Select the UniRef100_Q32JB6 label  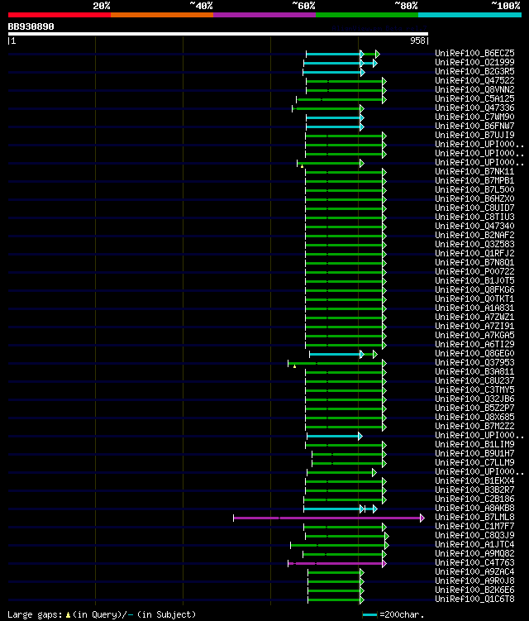[x=474, y=399]
